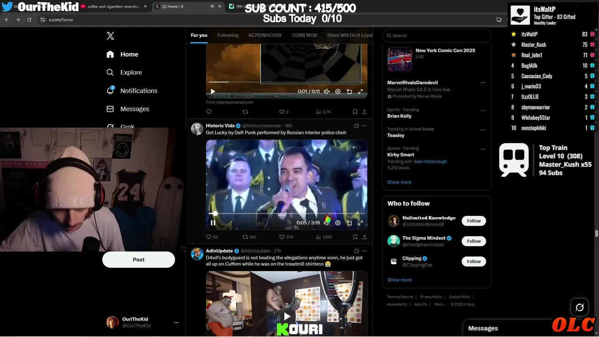
Task: Open Terms of Service link
Action: point(400,297)
